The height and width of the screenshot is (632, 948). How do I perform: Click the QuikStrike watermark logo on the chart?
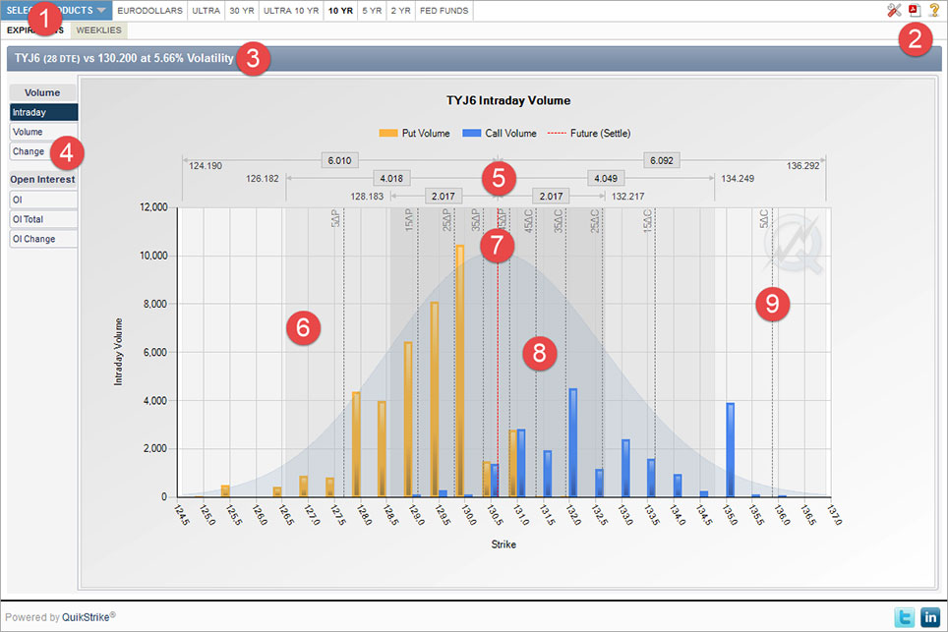(x=797, y=245)
